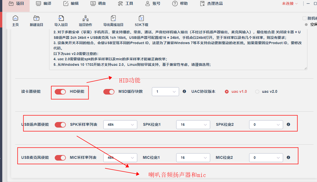
Task: Disable the HID使能 switch
Action: tap(109, 92)
